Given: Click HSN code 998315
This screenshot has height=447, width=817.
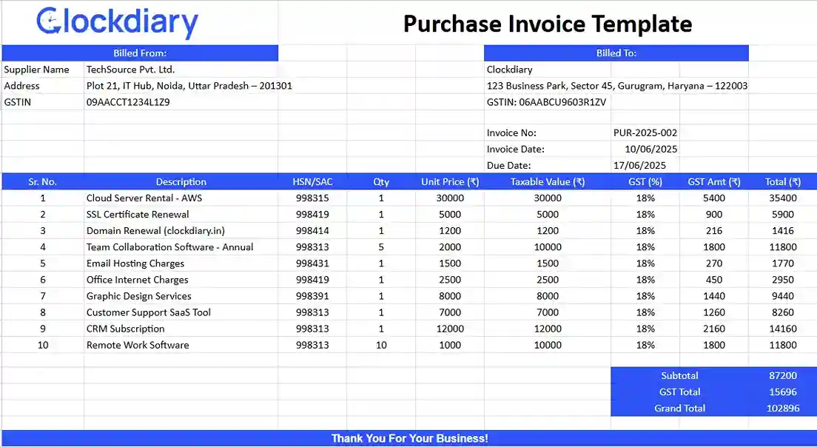Looking at the screenshot, I should coord(312,198).
